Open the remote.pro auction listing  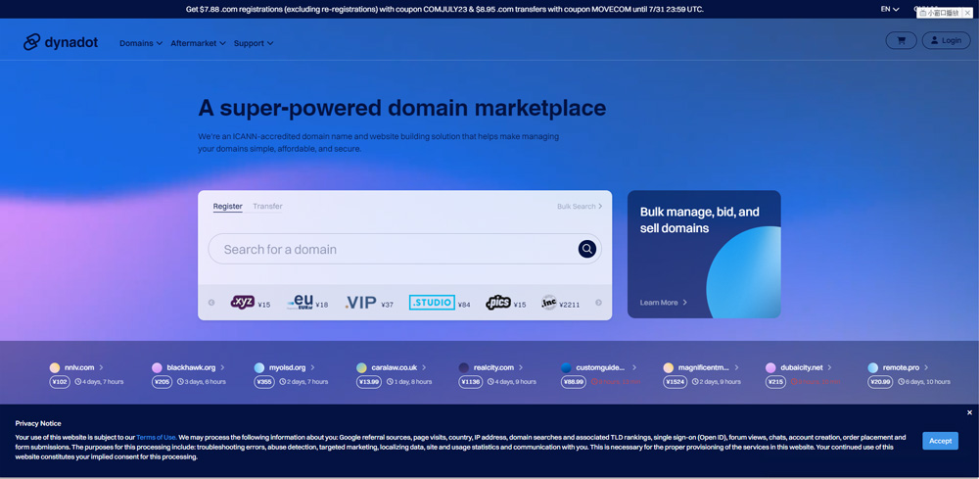point(901,368)
